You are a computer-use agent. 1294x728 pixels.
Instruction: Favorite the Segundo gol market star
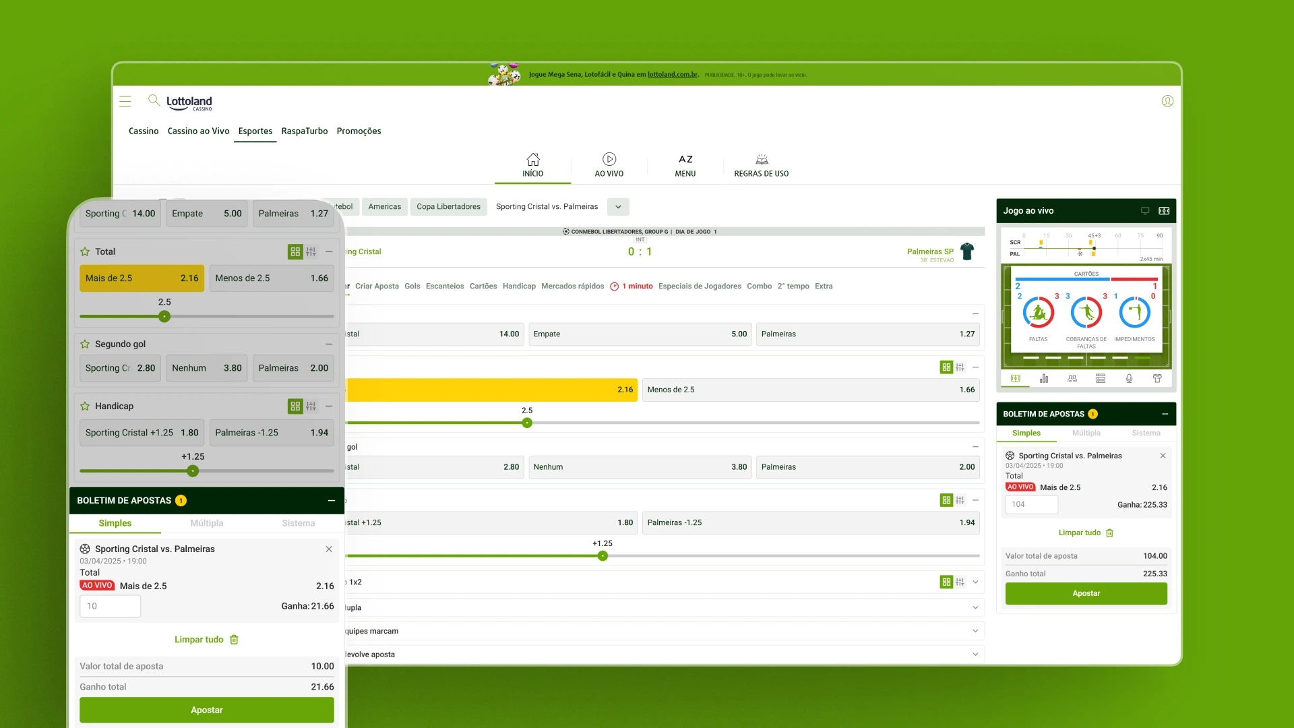point(85,344)
